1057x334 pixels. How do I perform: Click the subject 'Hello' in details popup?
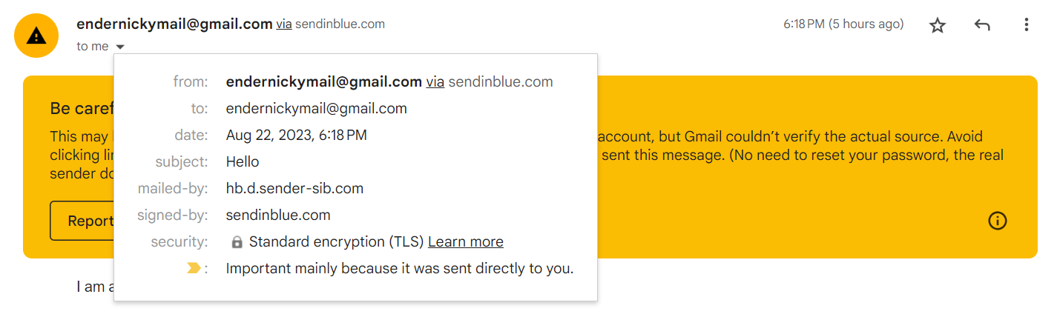(x=243, y=162)
